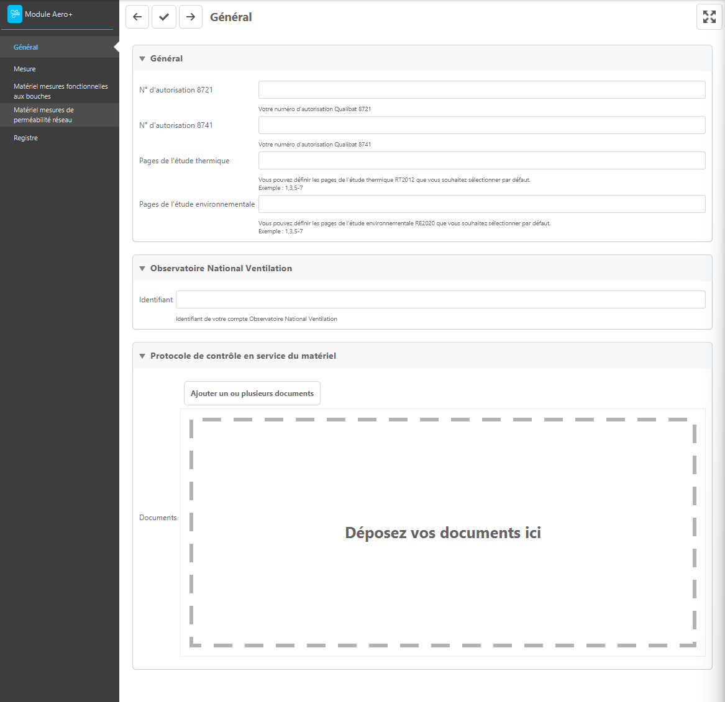Click the N° d'autorisation 8741 label
725x702 pixels.
(176, 125)
